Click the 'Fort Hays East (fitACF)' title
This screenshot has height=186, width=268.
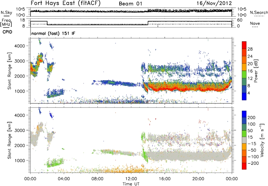pyautogui.click(x=65, y=3)
